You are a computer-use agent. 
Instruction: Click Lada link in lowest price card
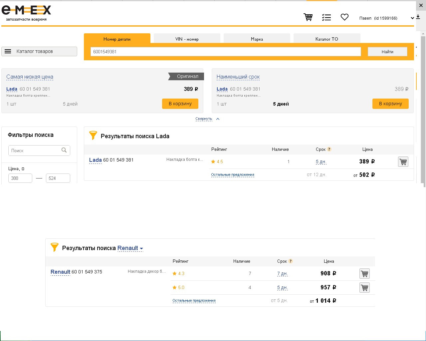[12, 89]
